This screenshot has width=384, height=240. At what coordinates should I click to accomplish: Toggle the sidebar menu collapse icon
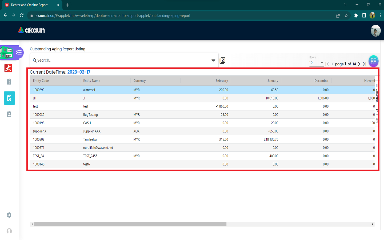pos(19,52)
